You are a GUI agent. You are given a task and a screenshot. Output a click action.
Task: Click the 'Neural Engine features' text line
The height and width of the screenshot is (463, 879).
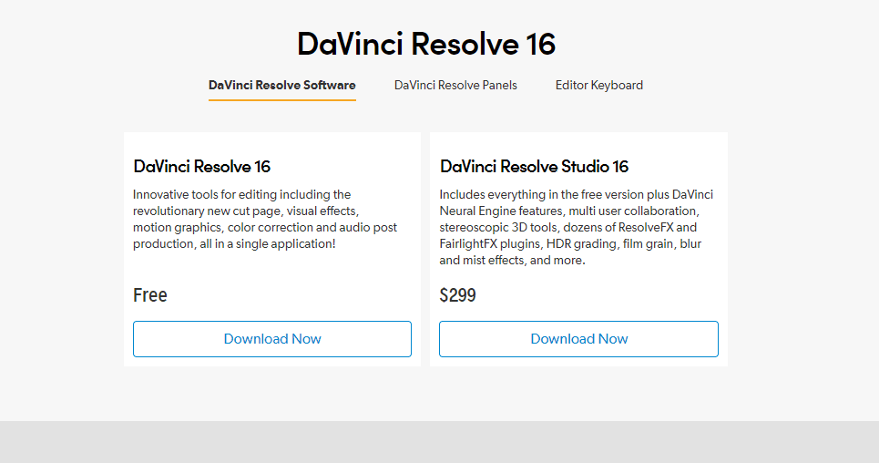click(x=569, y=211)
